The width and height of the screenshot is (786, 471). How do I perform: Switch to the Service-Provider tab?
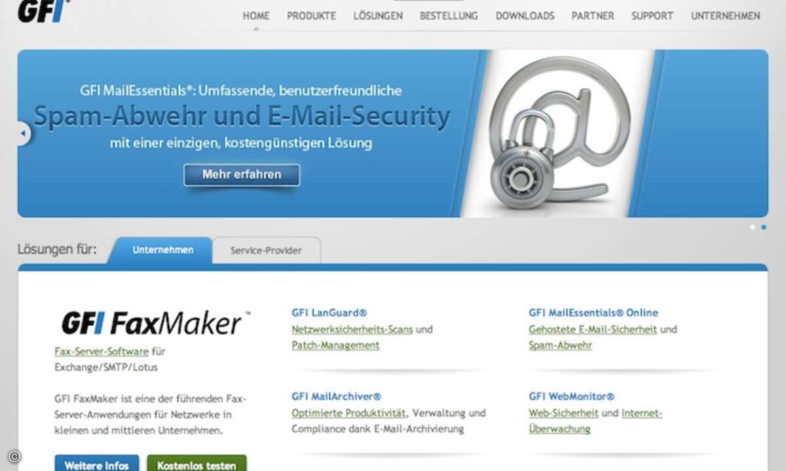coord(266,251)
